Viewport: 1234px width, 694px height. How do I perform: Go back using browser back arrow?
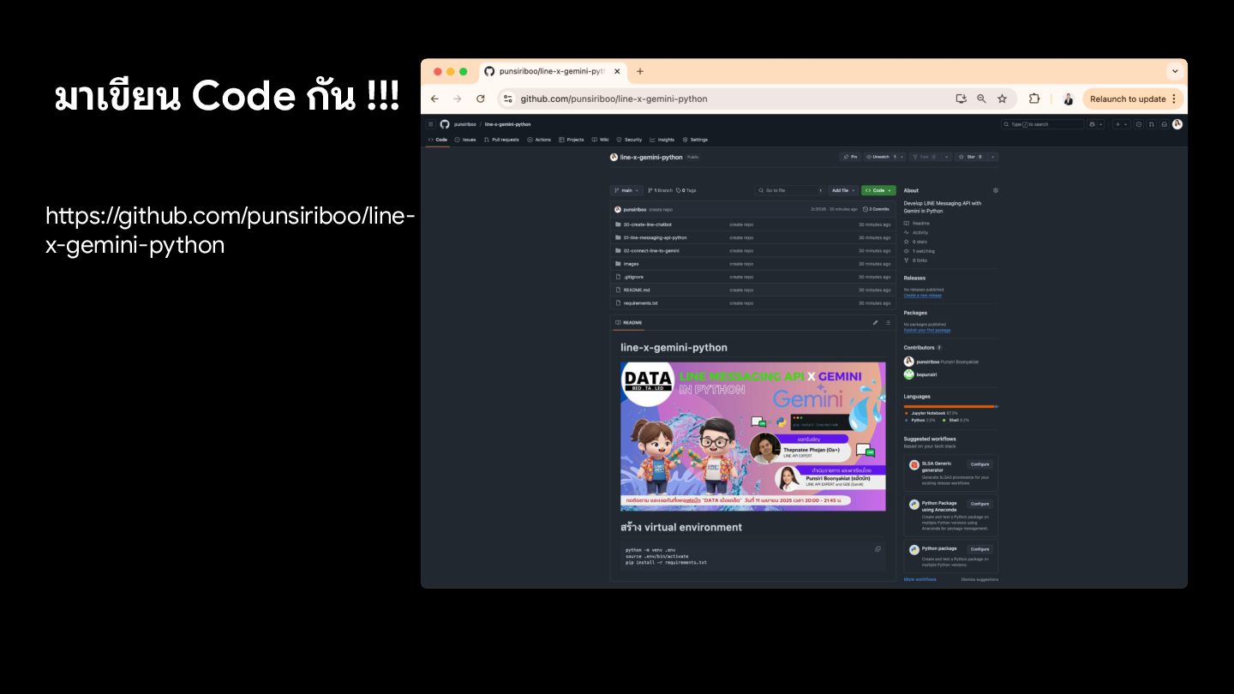coord(434,99)
